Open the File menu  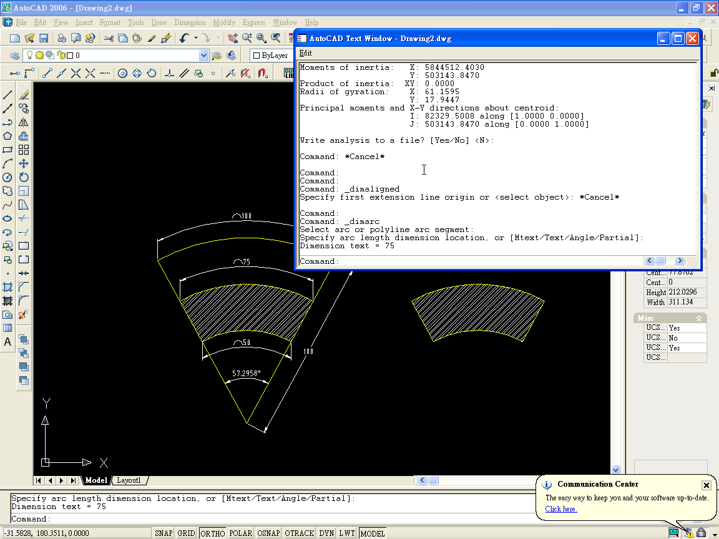[x=21, y=22]
